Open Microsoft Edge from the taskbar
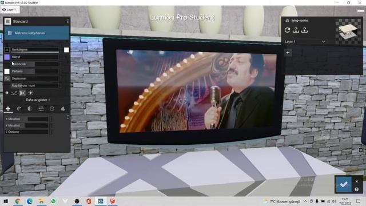Image resolution: width=366 pixels, height=206 pixels. point(29,201)
